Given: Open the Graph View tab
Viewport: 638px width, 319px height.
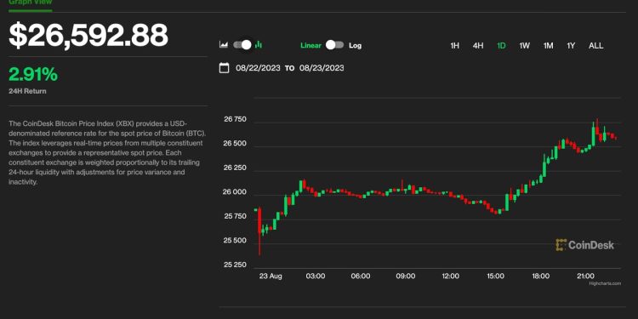Looking at the screenshot, I should [x=30, y=2].
